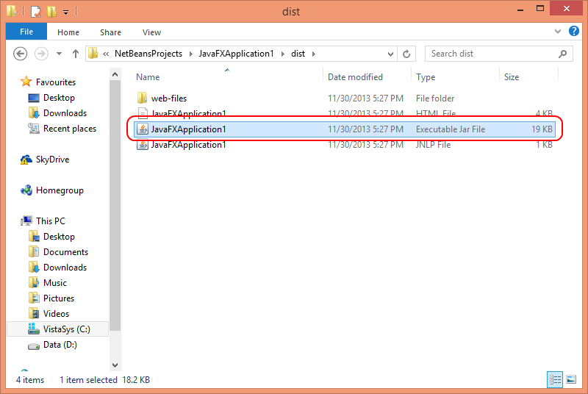Open SkyDrive in navigation pane
588x394 pixels.
click(52, 160)
